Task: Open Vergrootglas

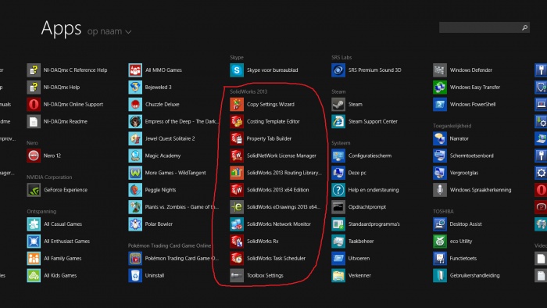Action: pos(456,173)
